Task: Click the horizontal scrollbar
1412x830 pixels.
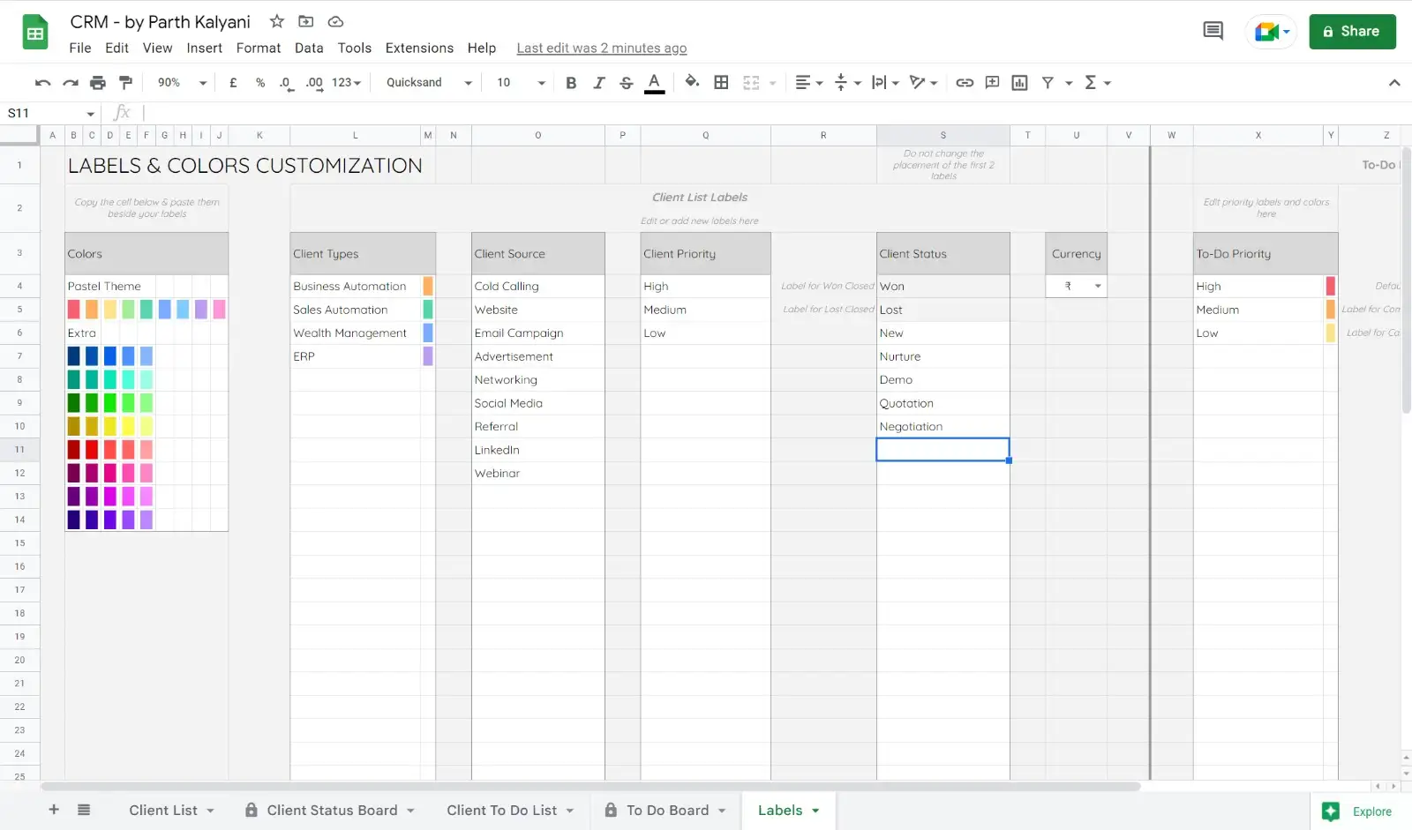Action: 591,786
